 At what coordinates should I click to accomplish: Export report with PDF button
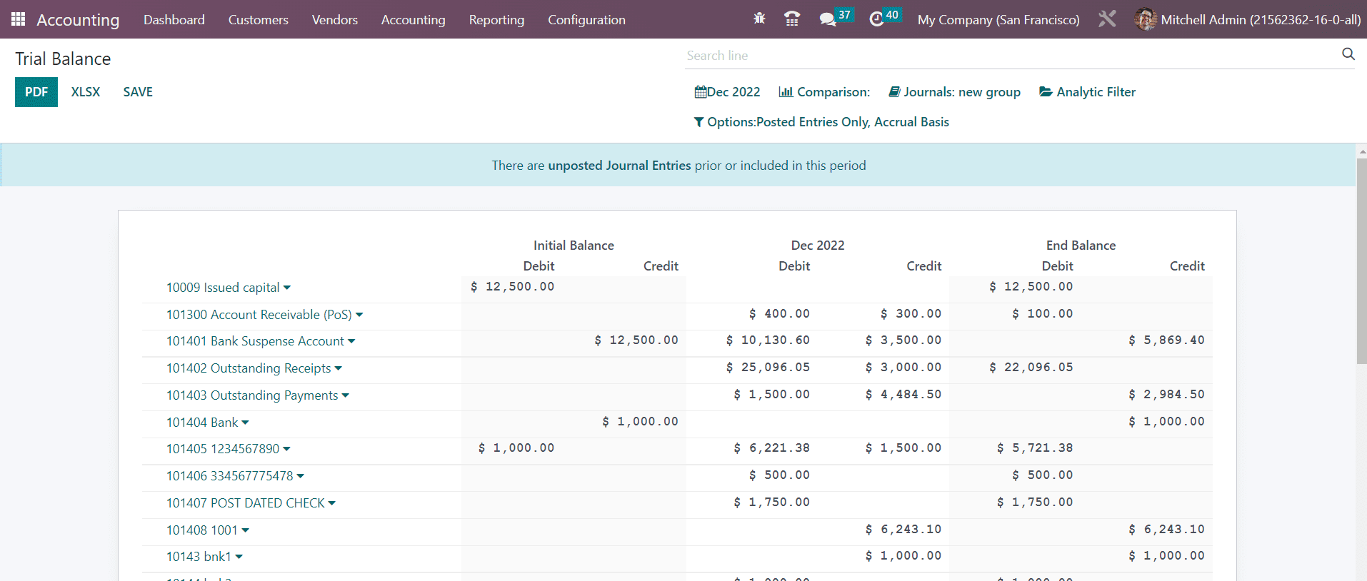36,92
